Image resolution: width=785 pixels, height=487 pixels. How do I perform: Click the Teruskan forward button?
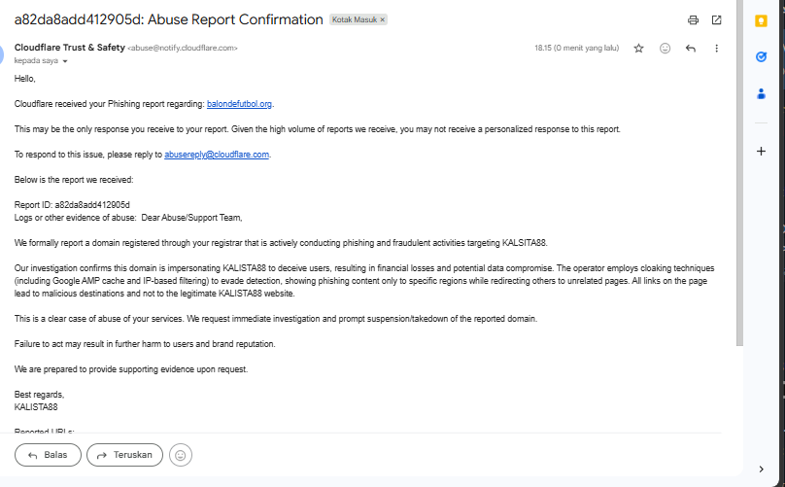[x=124, y=455]
